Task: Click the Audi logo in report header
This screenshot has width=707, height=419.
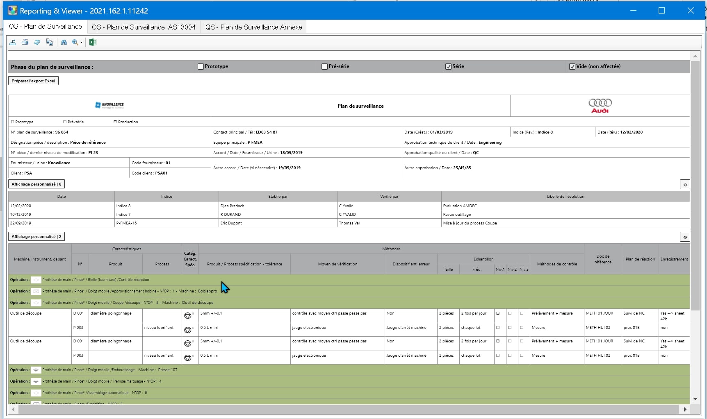Action: point(600,106)
